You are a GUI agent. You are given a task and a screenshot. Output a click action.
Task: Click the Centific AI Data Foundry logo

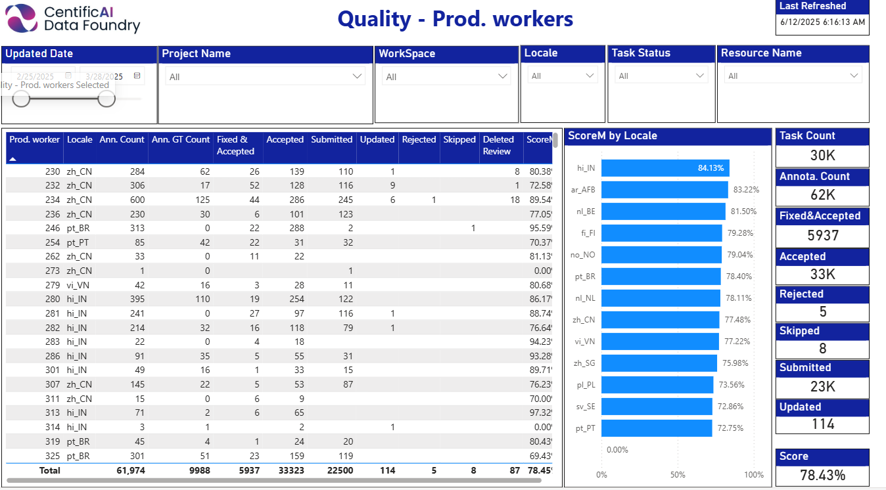(x=72, y=18)
